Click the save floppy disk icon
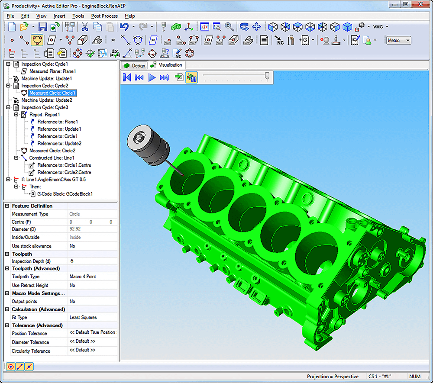This screenshot has height=383, width=433. coord(42,27)
